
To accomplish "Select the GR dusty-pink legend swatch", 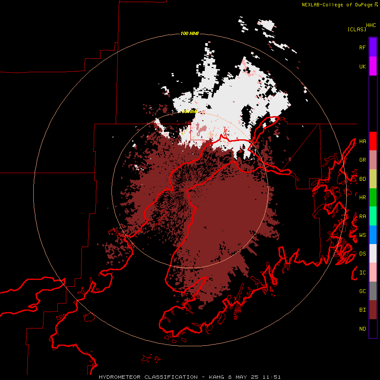I will 373,160.
